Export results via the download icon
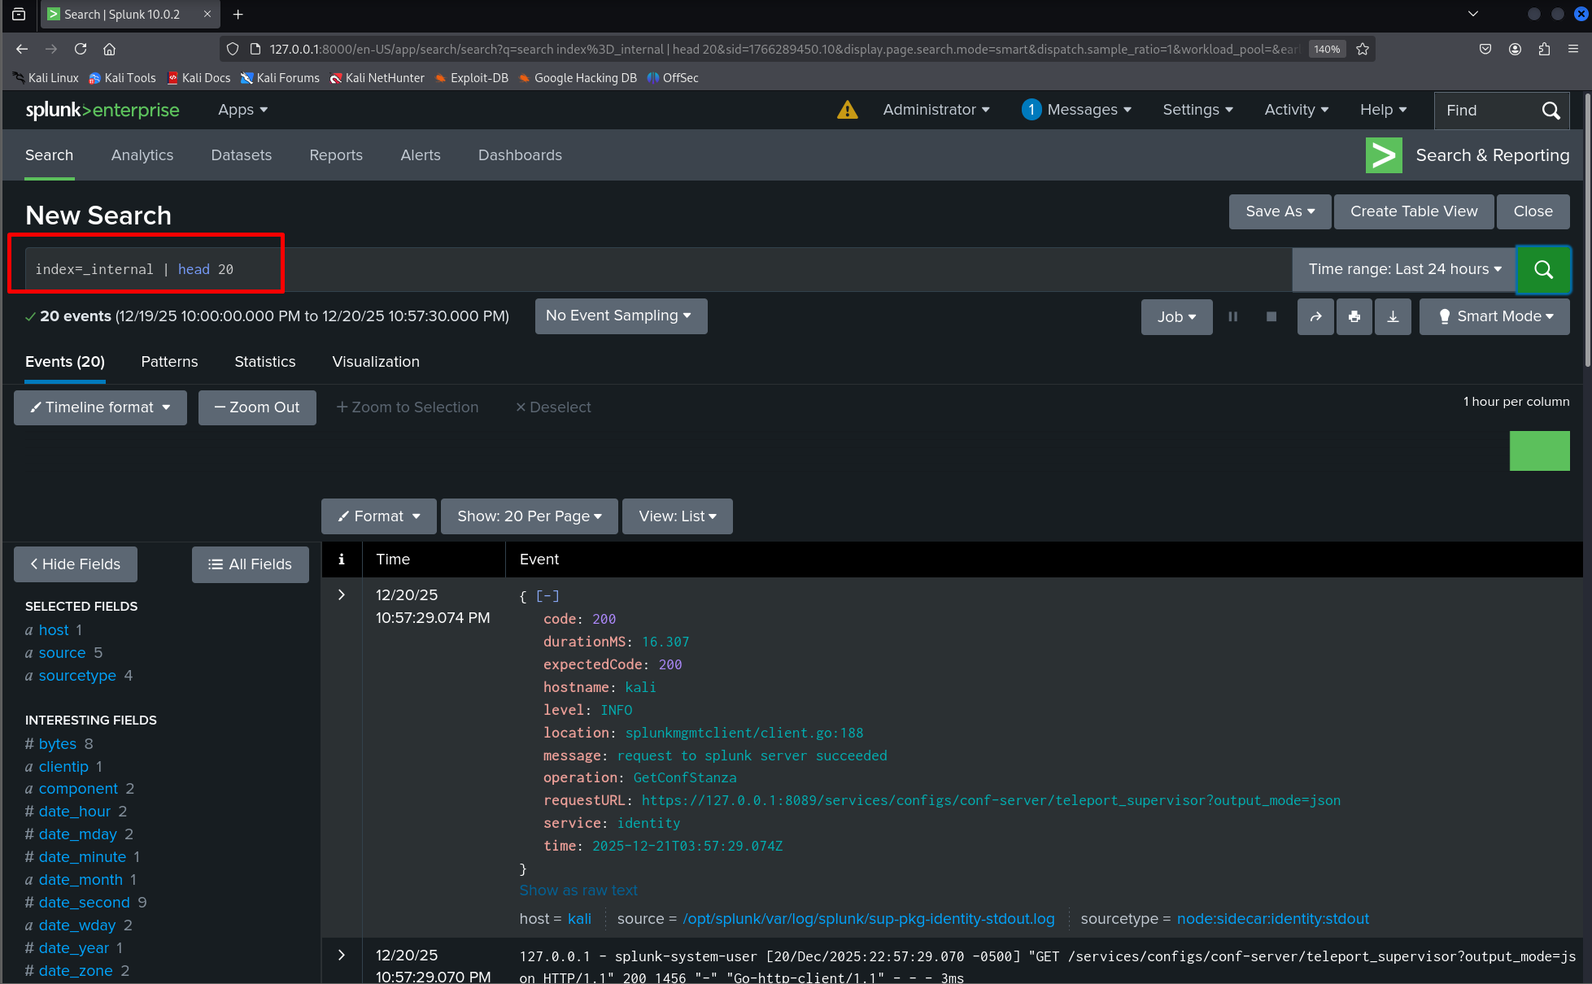The height and width of the screenshot is (984, 1592). click(x=1393, y=316)
